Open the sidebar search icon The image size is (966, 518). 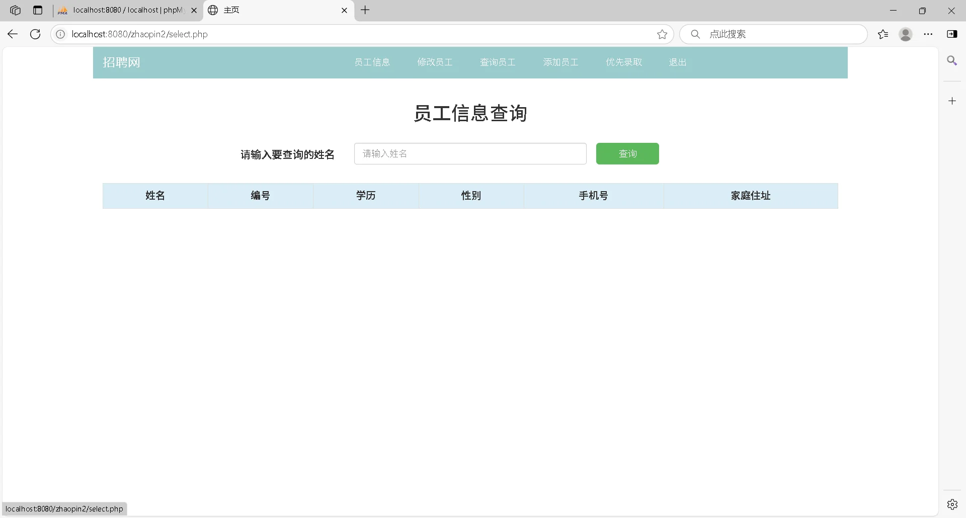[x=952, y=60]
